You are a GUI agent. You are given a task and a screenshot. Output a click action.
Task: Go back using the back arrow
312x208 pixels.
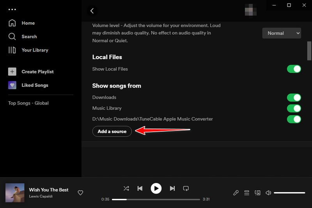(x=92, y=11)
